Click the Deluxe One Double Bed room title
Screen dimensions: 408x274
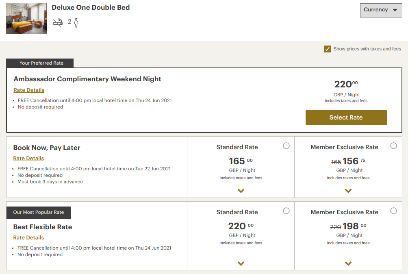tap(91, 8)
